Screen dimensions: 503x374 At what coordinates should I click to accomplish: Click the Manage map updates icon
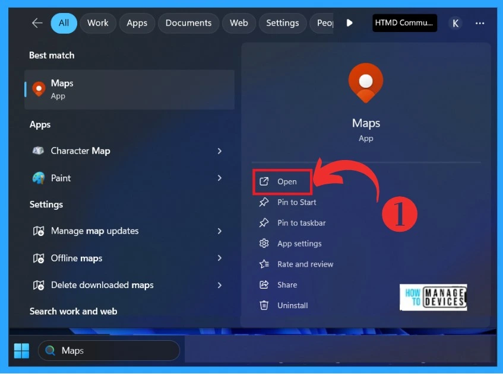[x=39, y=231]
